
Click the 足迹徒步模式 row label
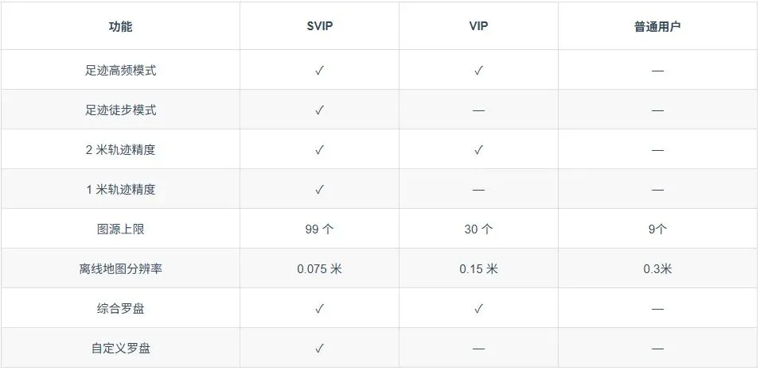tap(120, 110)
